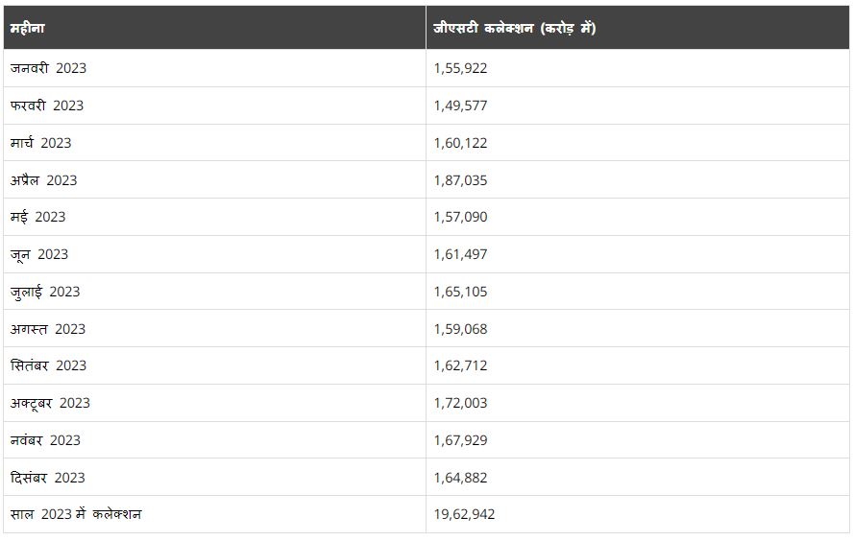Screen dimensions: 854x541
Task: Click the महीना column header
Action: [27, 28]
